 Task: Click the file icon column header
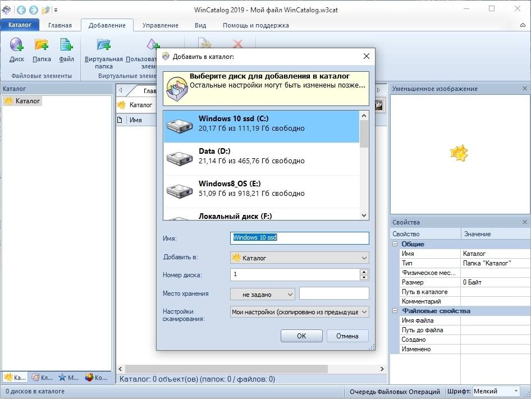tap(120, 120)
